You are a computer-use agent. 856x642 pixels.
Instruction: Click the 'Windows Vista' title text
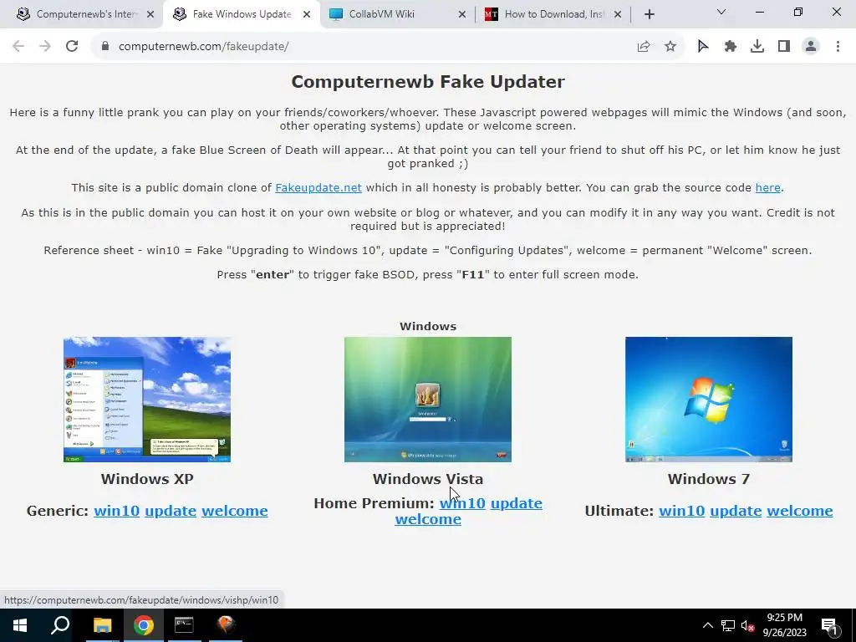[428, 479]
